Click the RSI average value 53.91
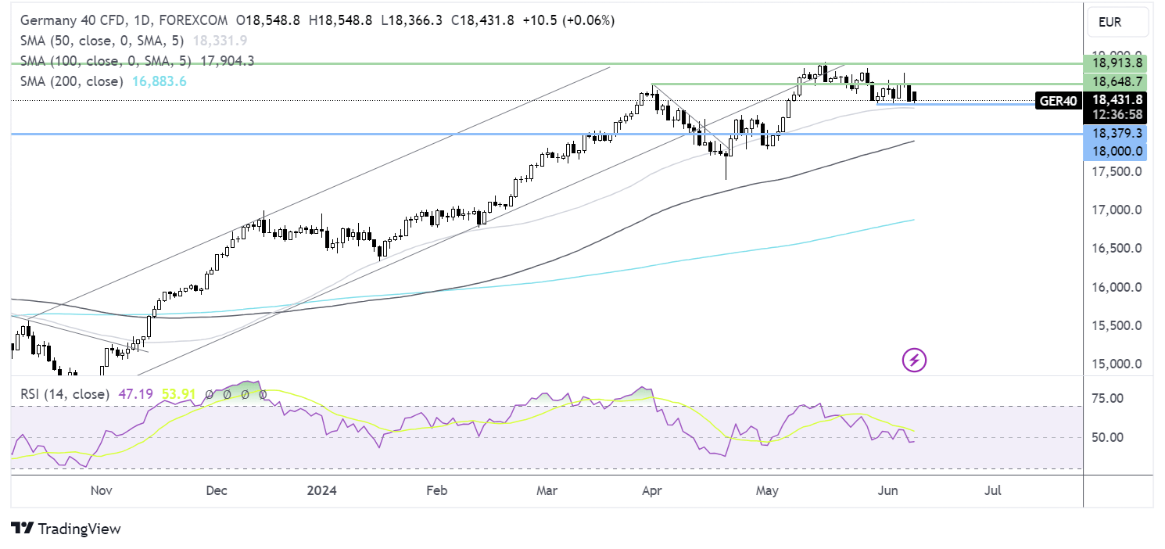The height and width of the screenshot is (549, 1165). pyautogui.click(x=178, y=394)
